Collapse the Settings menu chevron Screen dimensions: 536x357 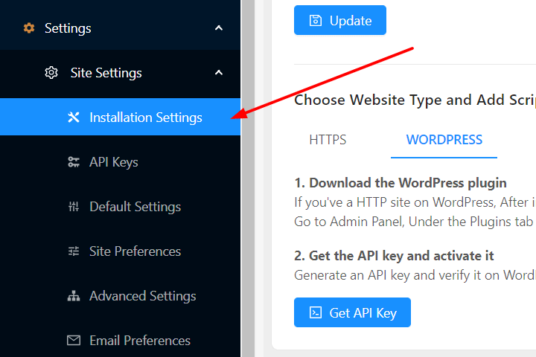(219, 28)
